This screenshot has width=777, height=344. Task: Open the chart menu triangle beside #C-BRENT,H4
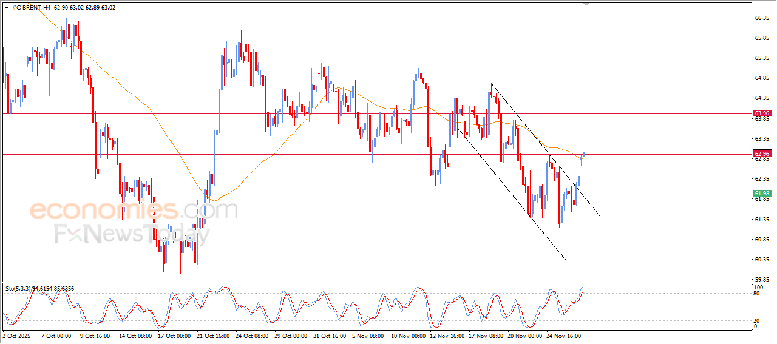pos(7,7)
